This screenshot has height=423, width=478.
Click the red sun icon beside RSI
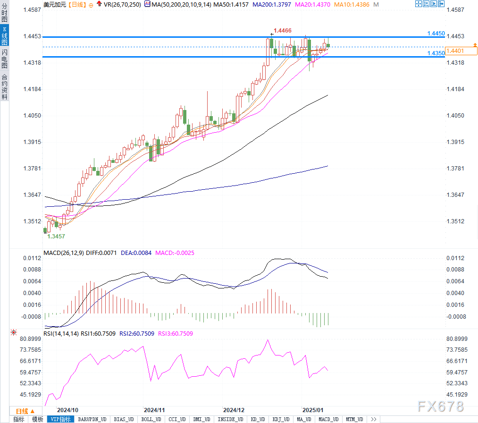(x=14, y=332)
